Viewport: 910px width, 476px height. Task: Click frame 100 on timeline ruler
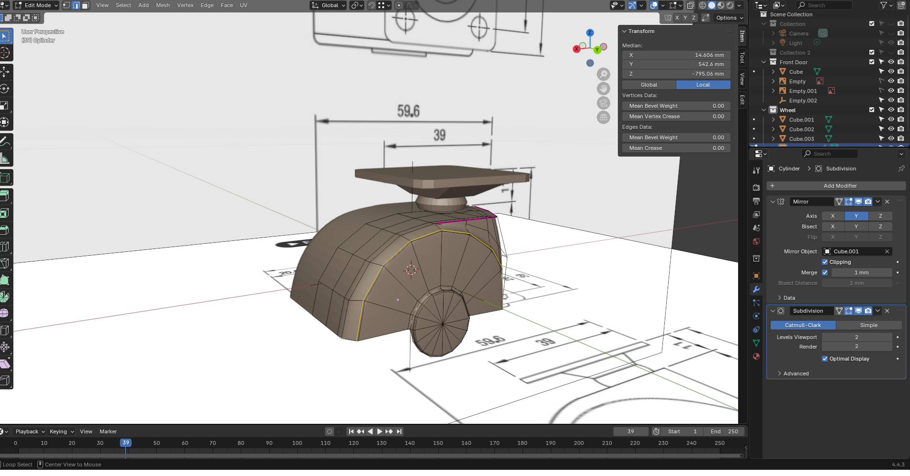(297, 443)
